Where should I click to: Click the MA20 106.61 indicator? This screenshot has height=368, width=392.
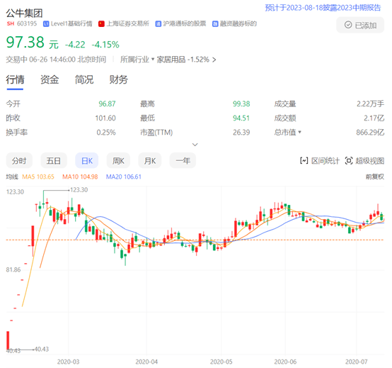coord(124,177)
